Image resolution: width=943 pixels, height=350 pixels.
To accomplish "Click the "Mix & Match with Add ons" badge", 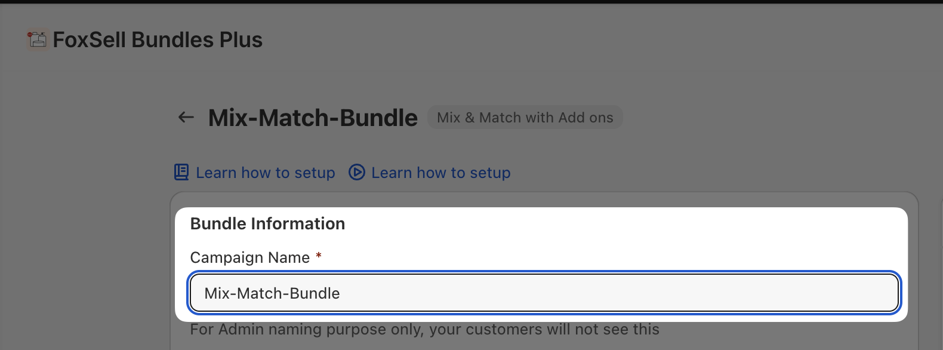I will pos(525,117).
